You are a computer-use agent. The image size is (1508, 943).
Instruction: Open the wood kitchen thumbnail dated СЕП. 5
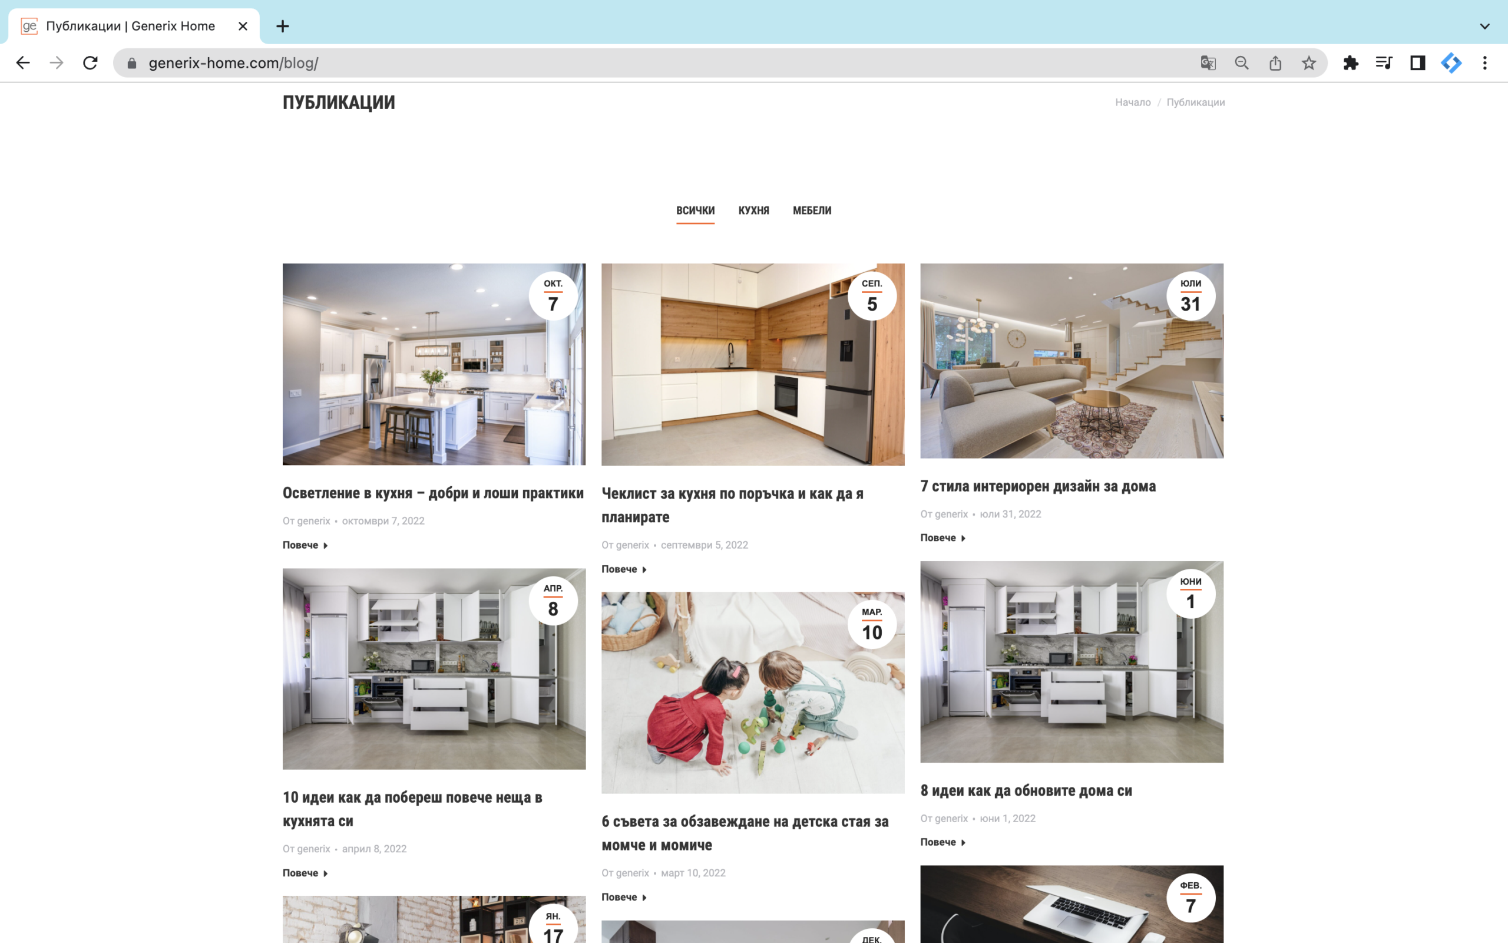pyautogui.click(x=753, y=364)
